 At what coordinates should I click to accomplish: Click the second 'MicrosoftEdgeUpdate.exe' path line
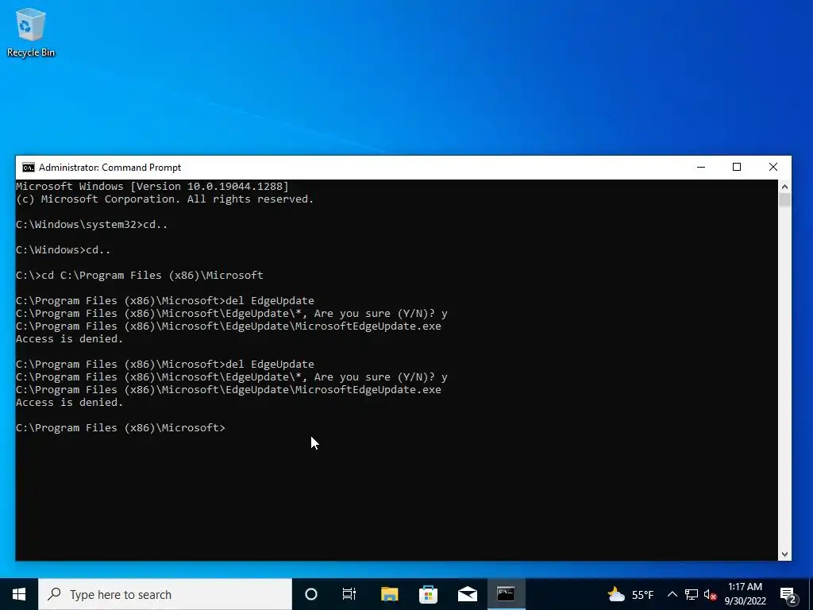coord(229,389)
